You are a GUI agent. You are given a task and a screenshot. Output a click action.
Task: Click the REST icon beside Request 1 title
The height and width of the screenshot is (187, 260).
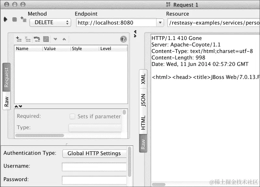(168, 5)
